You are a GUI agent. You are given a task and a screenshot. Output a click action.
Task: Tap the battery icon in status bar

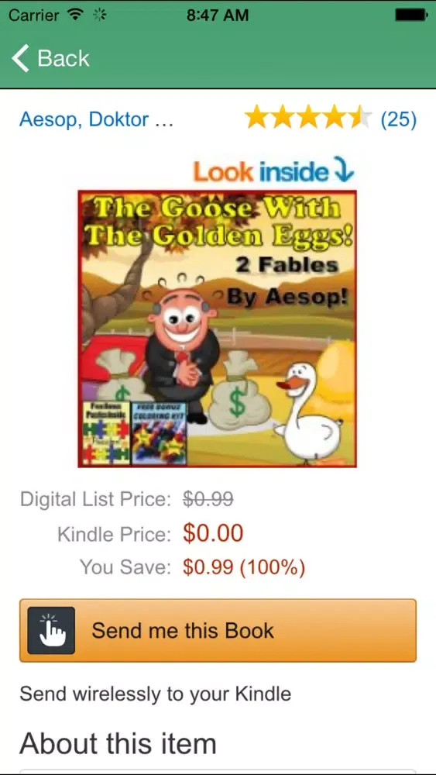point(411,15)
